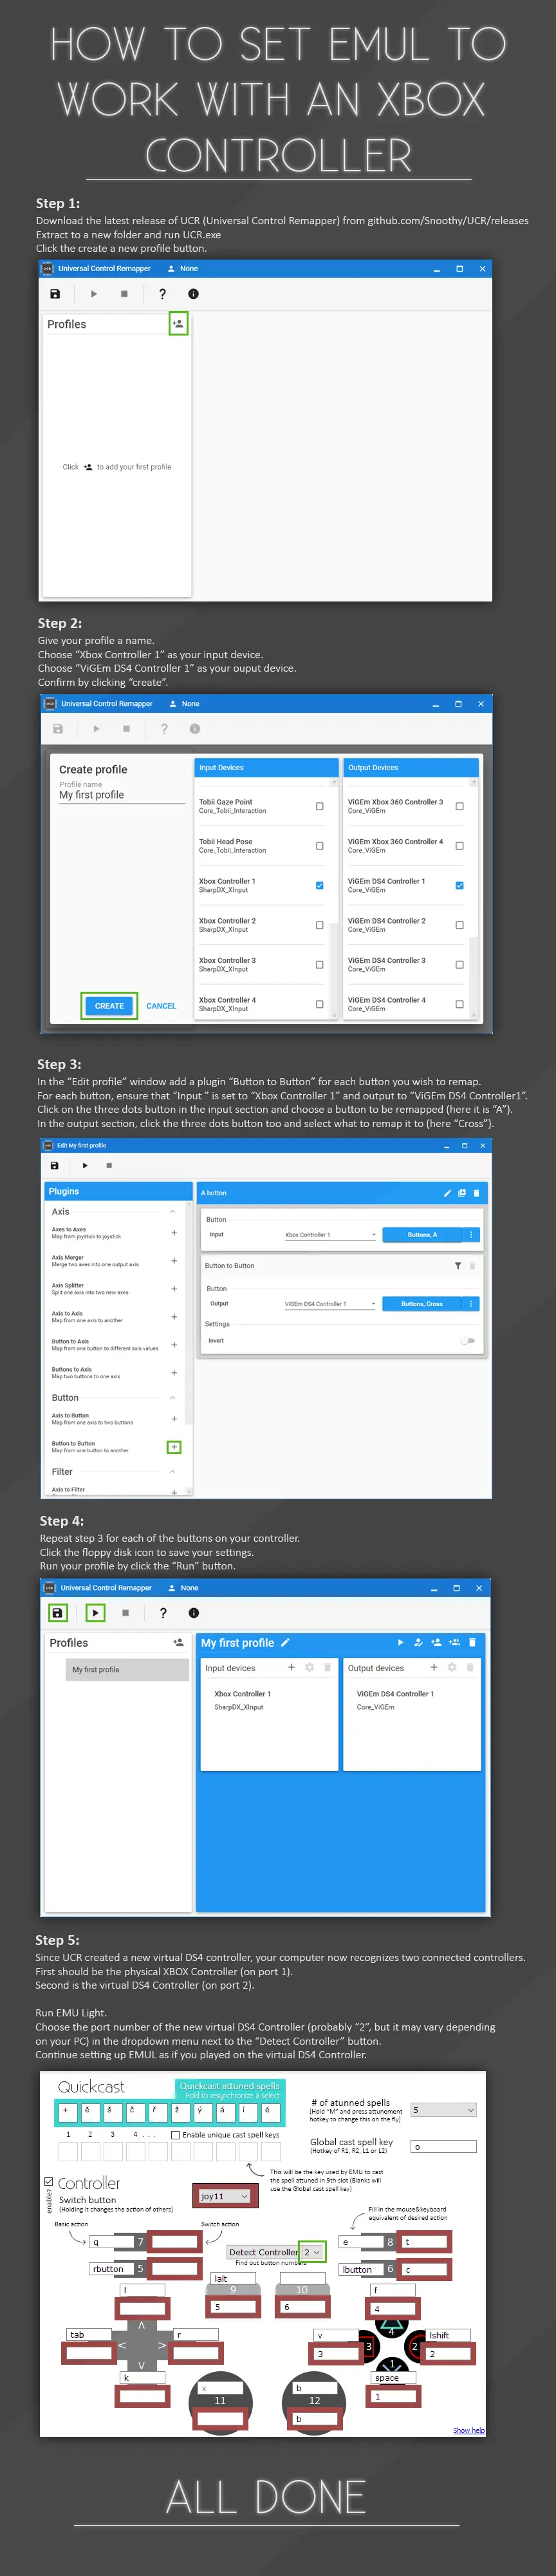556x2576 pixels.
Task: Delete profile with trash icon in blue header
Action: (x=472, y=1642)
